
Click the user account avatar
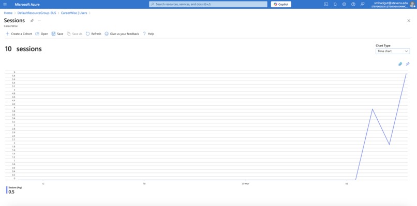click(x=412, y=4)
